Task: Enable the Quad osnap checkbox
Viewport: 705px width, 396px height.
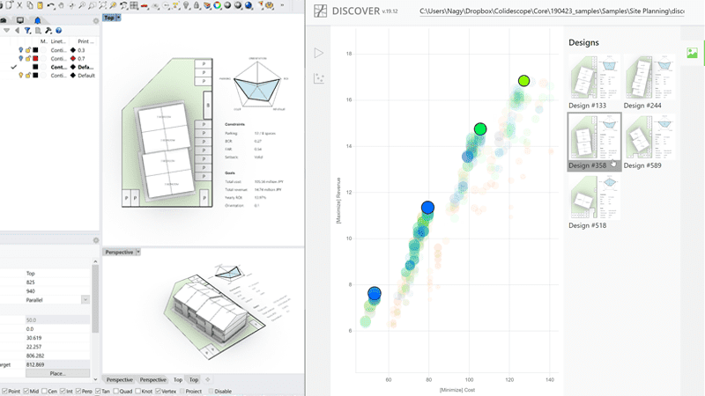Action: [x=116, y=391]
